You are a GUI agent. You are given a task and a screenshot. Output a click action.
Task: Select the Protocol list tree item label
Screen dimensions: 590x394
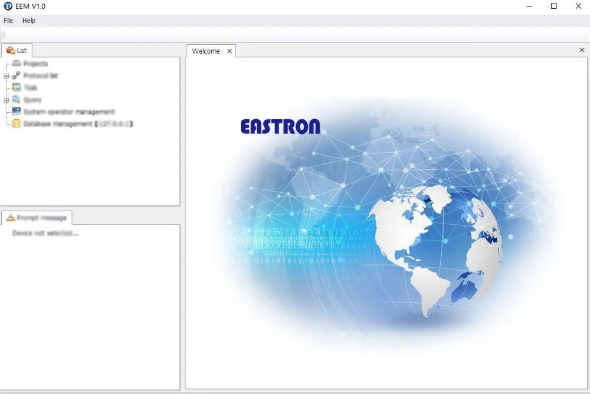point(41,75)
